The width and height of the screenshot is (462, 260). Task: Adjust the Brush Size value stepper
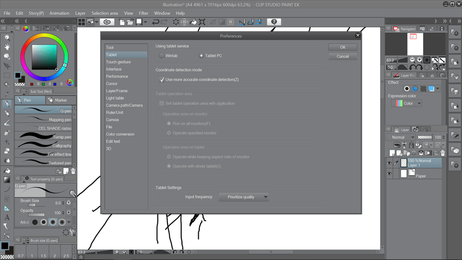[x=63, y=203]
